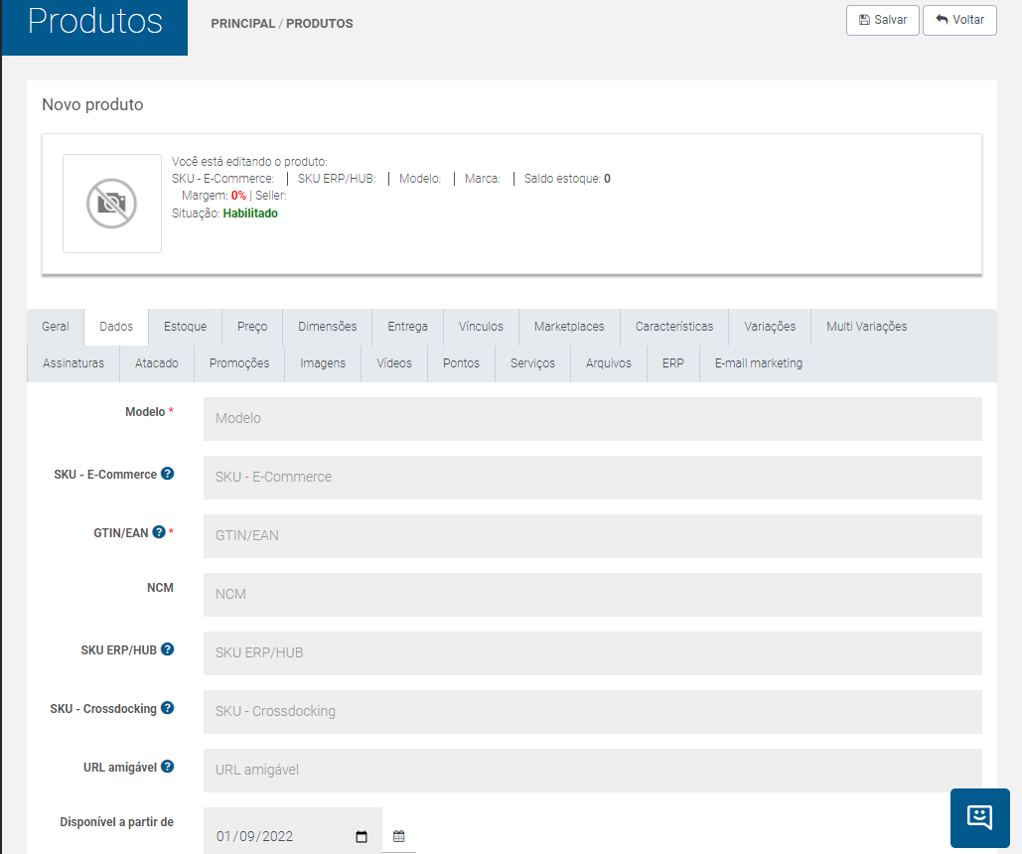
Task: Go to the Promoções tab
Action: pyautogui.click(x=239, y=363)
